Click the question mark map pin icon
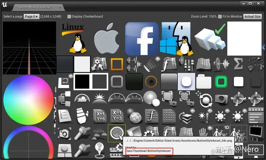 point(99,149)
